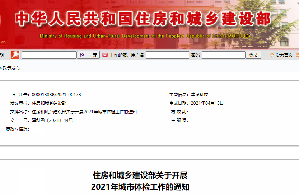Click the document name 关于开展2021年城市体检工作的通知 value
This screenshot has width=299, height=194.
[x=84, y=112]
